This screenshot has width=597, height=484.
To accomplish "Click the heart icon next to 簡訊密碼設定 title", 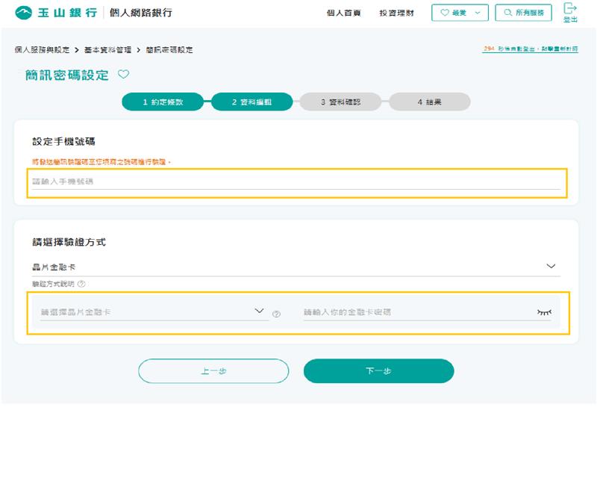I will click(x=123, y=74).
